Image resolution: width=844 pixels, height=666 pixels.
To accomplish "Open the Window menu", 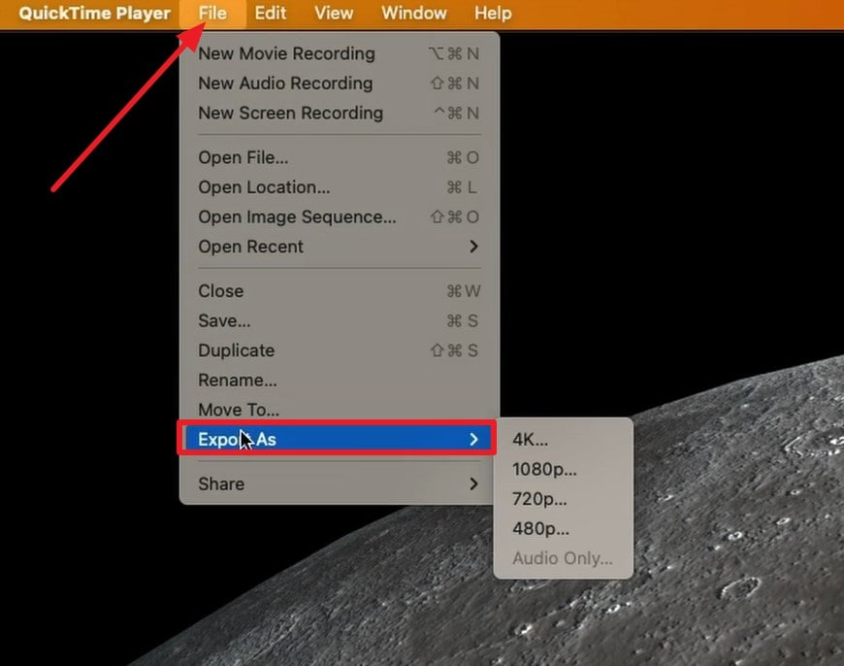I will (414, 13).
